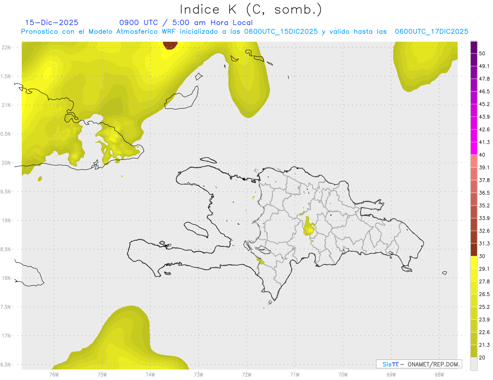The image size is (493, 380).
Task: Click the purple swatch between 47.8 and 49.1
Action: click(474, 72)
